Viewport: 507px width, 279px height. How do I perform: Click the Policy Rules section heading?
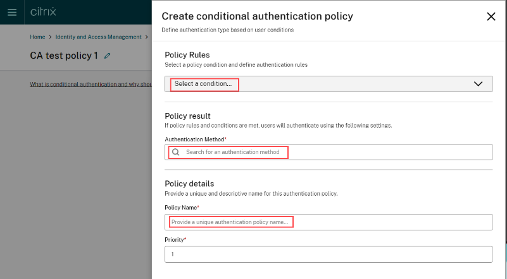tap(187, 55)
